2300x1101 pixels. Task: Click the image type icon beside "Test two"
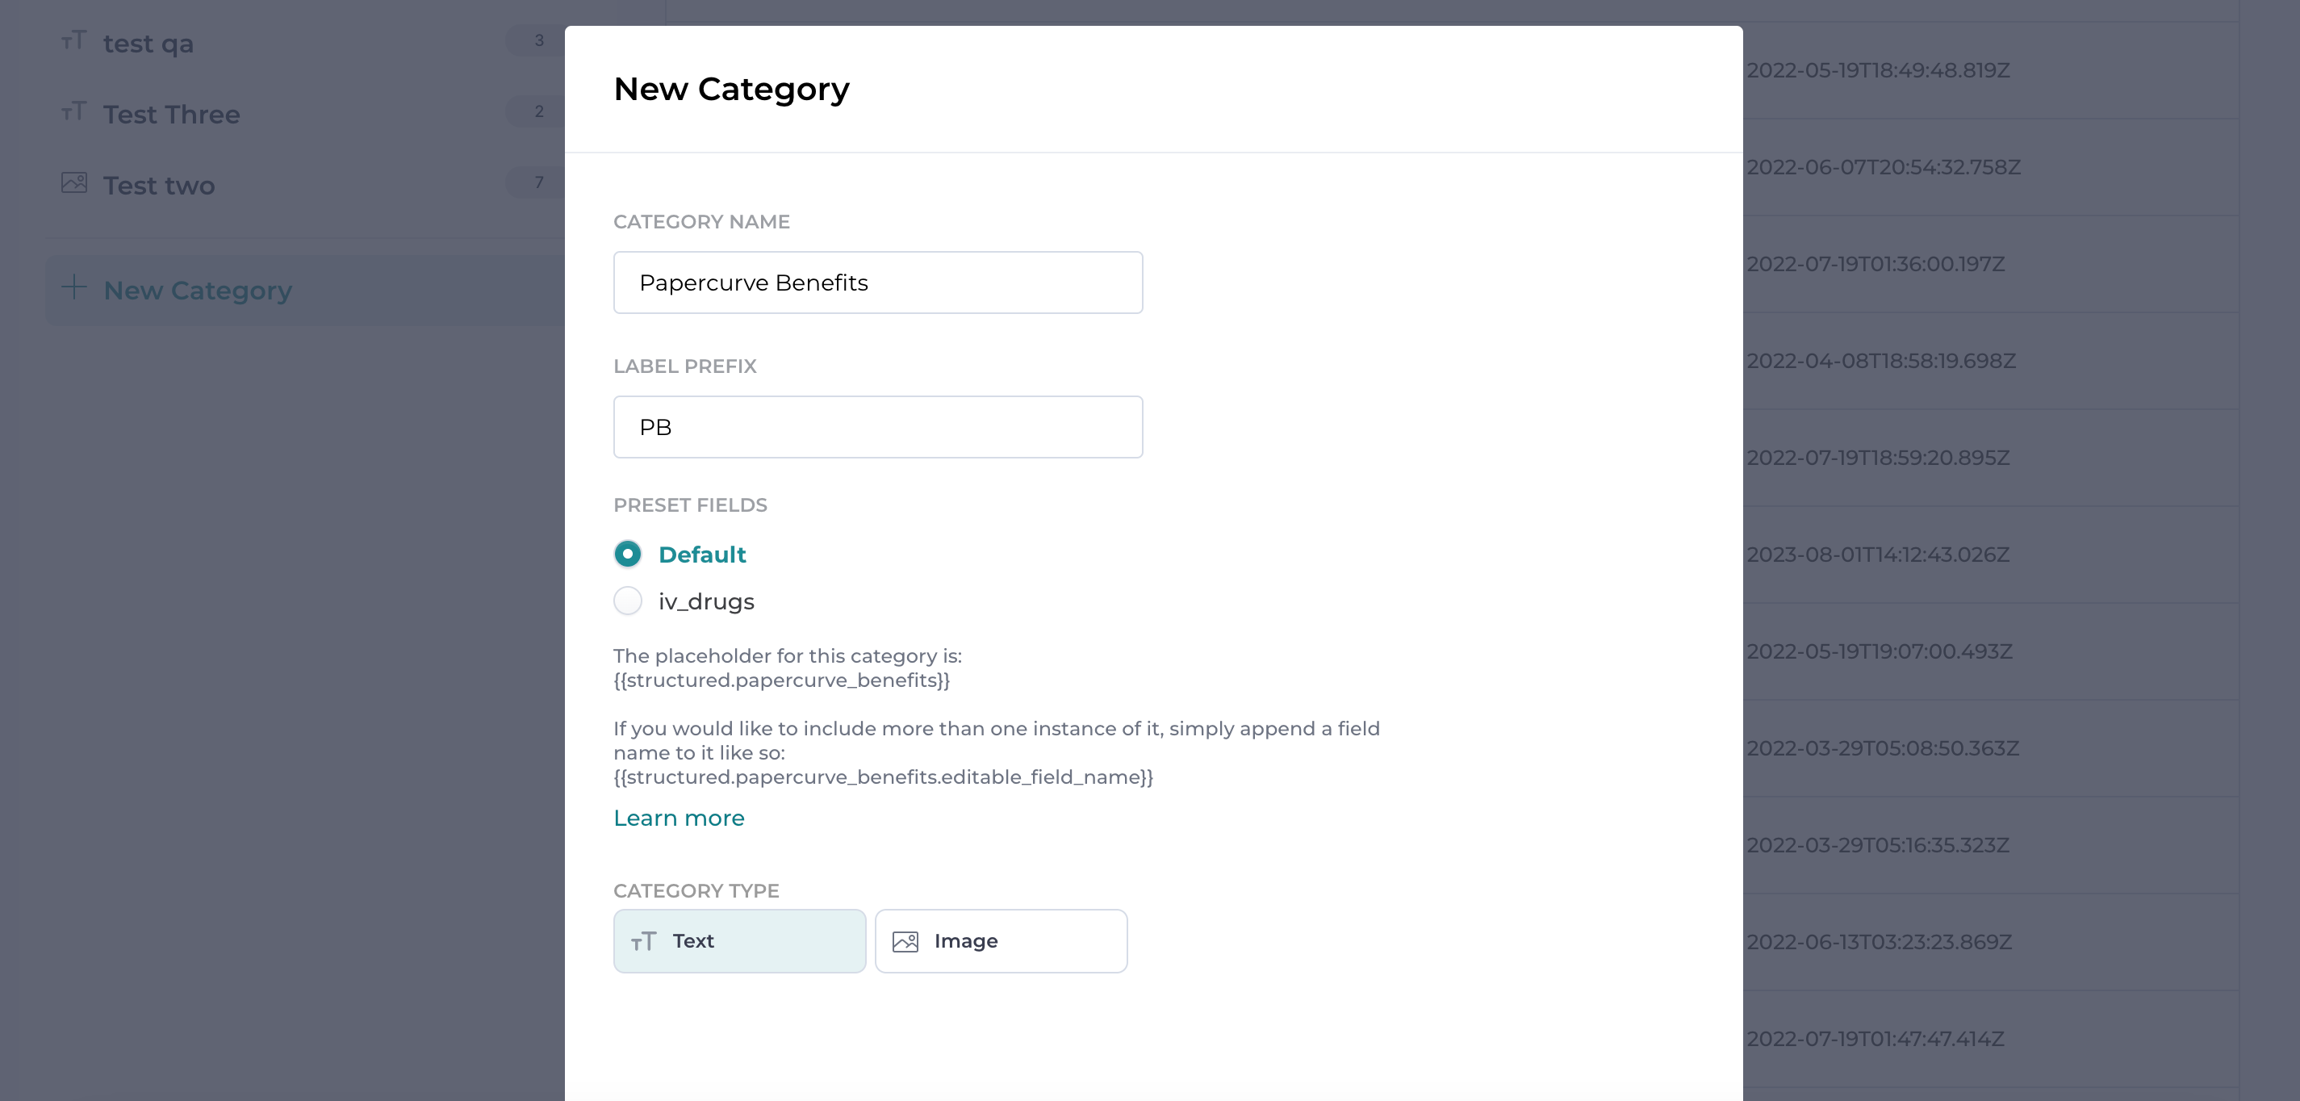pos(74,182)
